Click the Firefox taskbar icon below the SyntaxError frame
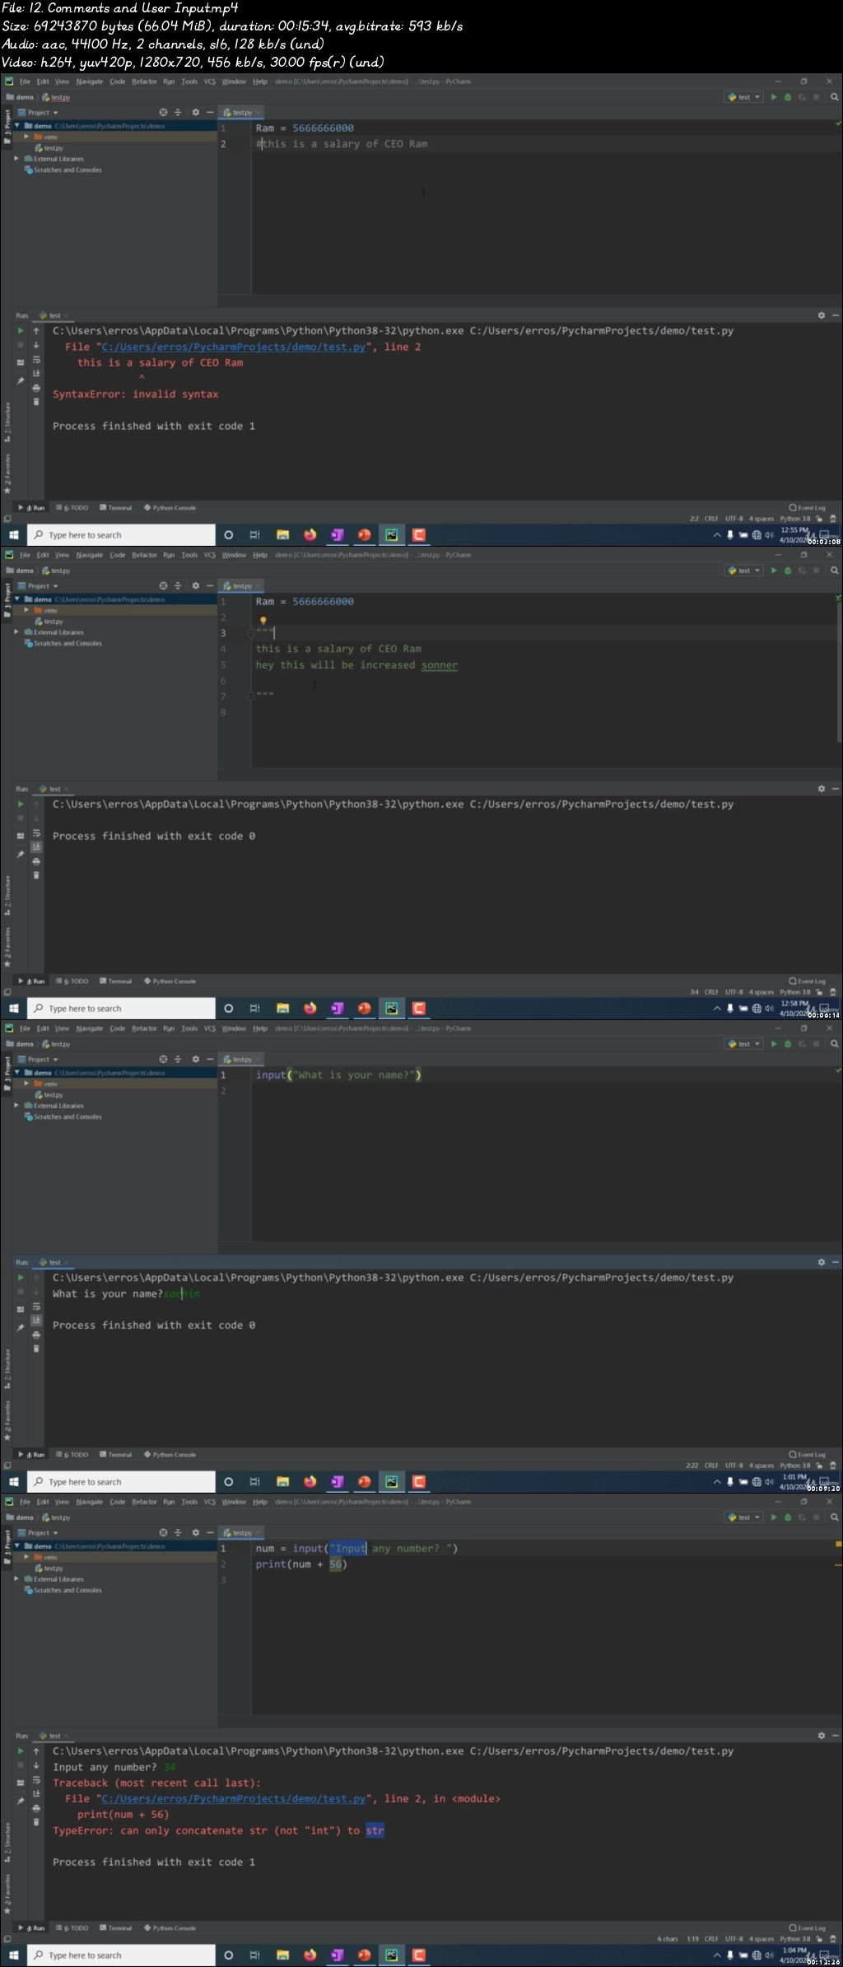Screen dimensions: 843x1967 310,535
